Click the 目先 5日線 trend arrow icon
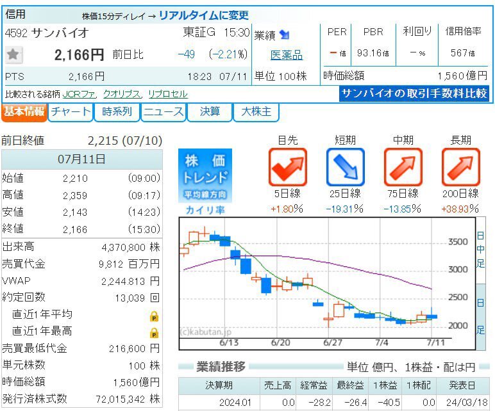Image resolution: width=495 pixels, height=411 pixels. click(288, 167)
